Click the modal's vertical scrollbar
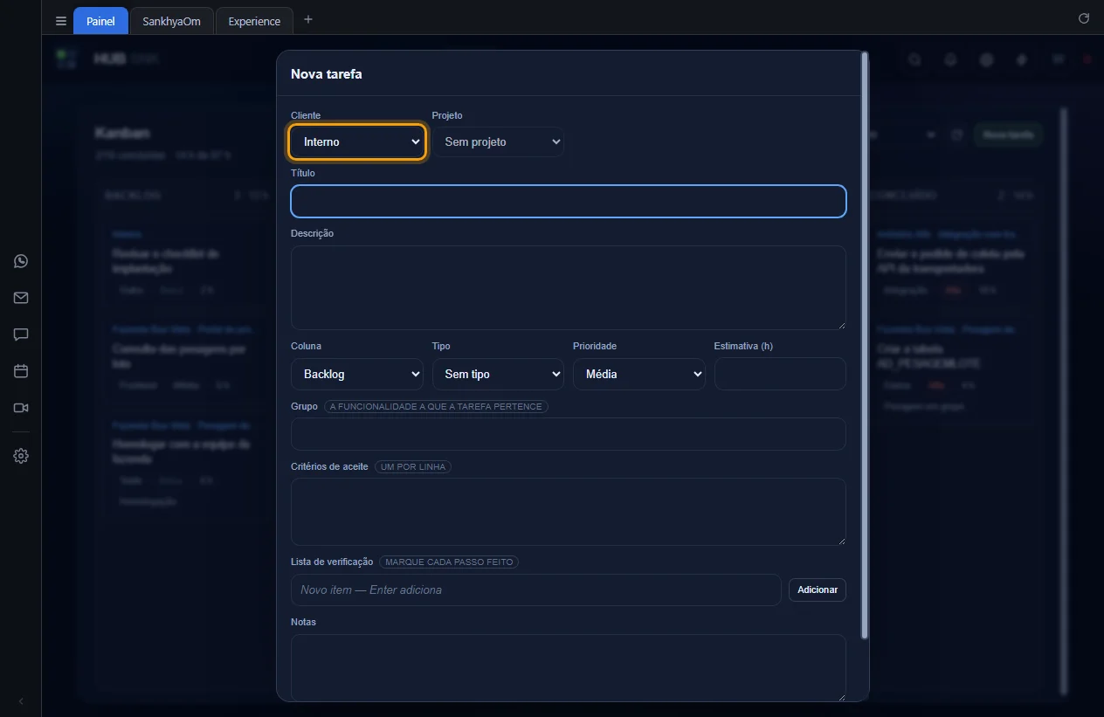Viewport: 1104px width, 717px height. (x=865, y=345)
